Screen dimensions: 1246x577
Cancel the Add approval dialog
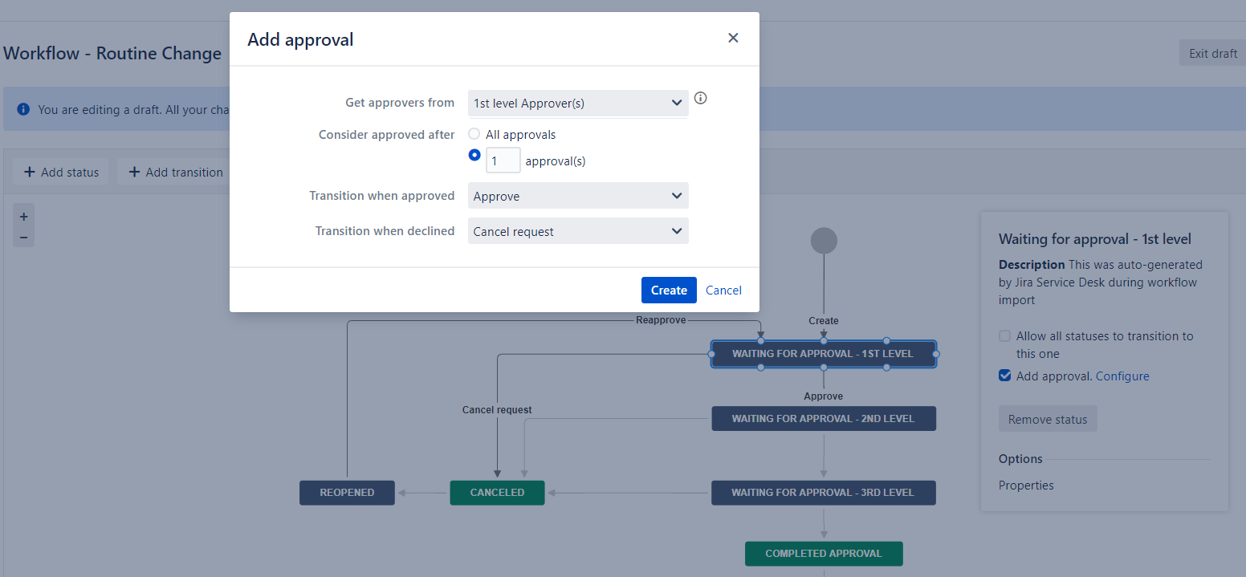pyautogui.click(x=723, y=291)
